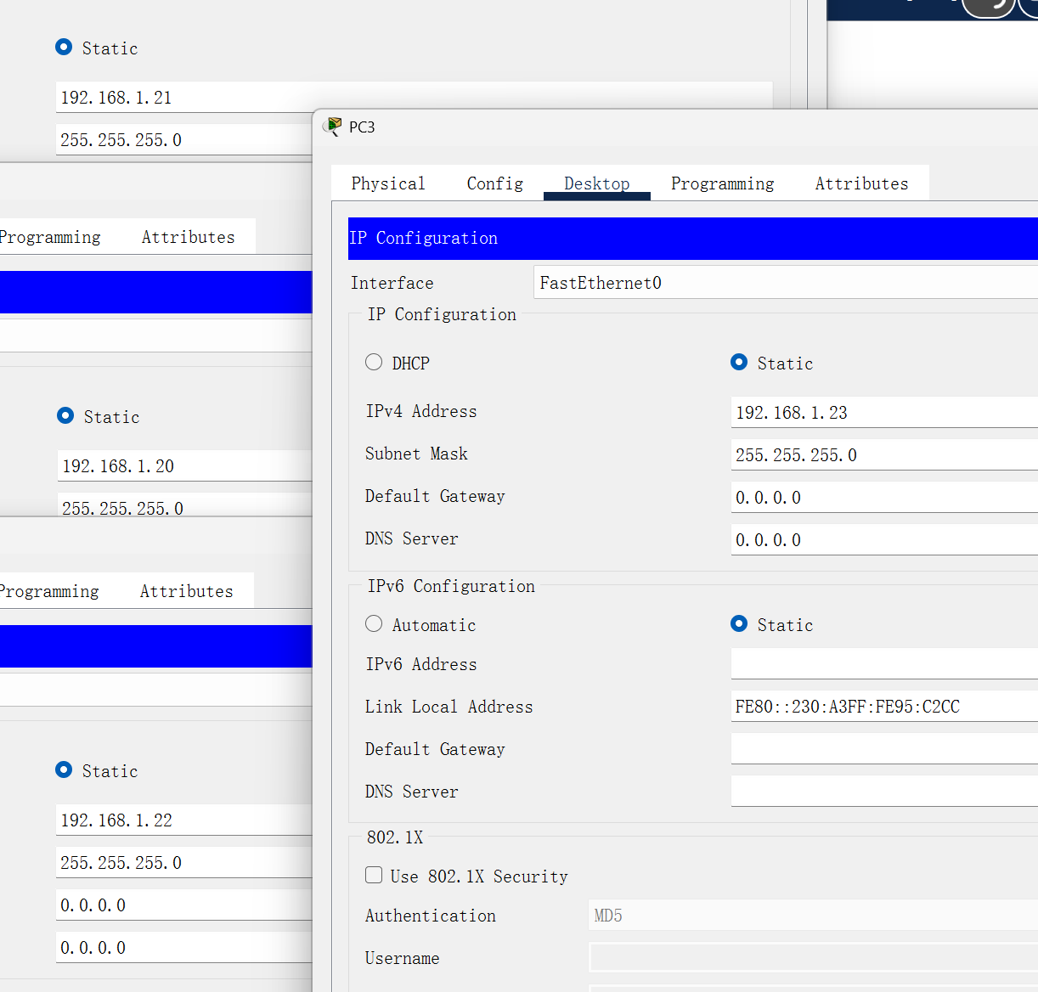Click the Packet Tracer icon in PC3 title bar
The height and width of the screenshot is (992, 1038).
(332, 127)
